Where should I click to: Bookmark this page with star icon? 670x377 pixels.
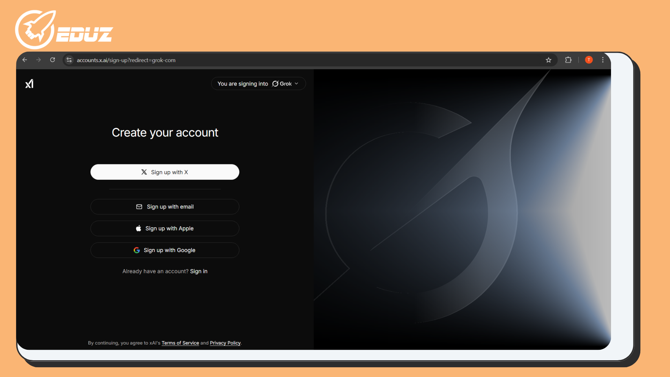tap(549, 60)
